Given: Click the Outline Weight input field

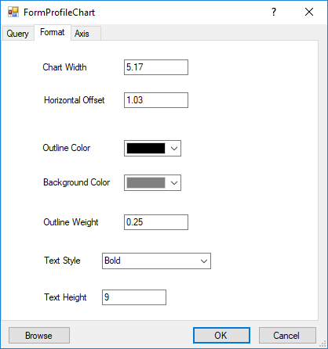Looking at the screenshot, I should (x=156, y=222).
